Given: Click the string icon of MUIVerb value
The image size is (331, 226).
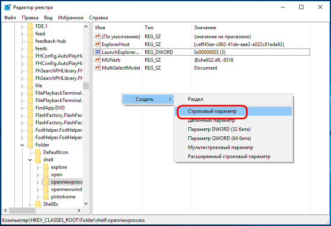Looking at the screenshot, I should 98,60.
